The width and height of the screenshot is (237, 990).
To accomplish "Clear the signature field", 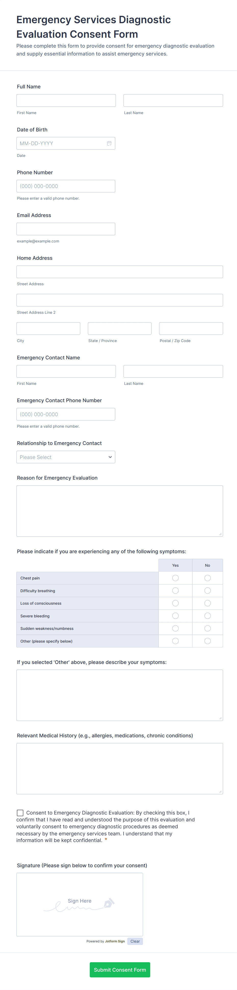I will pyautogui.click(x=135, y=941).
